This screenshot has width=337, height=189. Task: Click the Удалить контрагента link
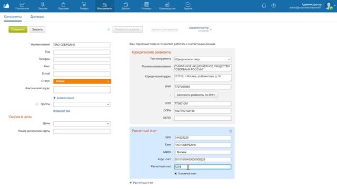point(165,29)
